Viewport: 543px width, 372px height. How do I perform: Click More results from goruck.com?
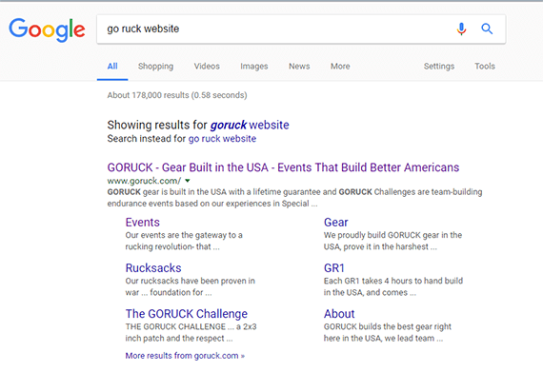[x=185, y=356]
